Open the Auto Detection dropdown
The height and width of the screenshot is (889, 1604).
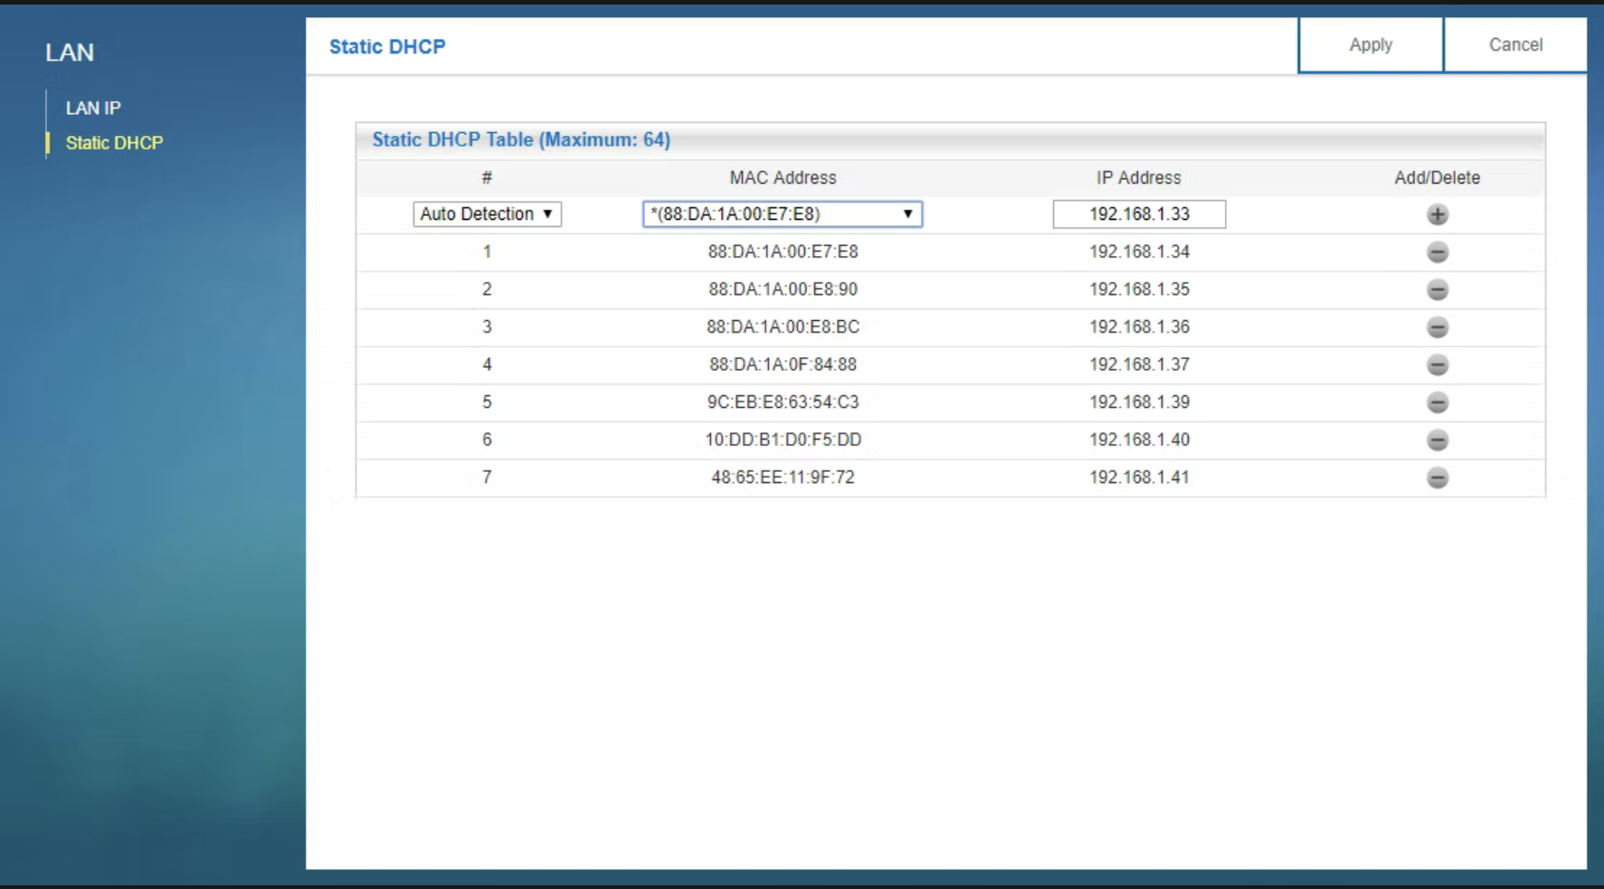tap(489, 214)
